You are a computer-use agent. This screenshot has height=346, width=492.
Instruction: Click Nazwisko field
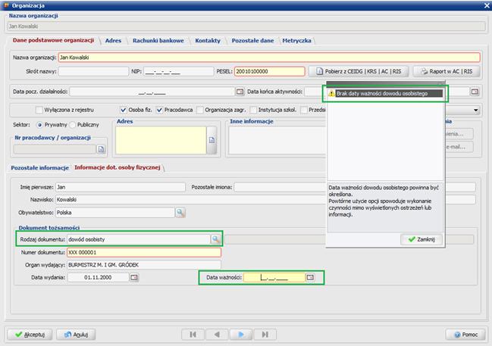[191, 199]
